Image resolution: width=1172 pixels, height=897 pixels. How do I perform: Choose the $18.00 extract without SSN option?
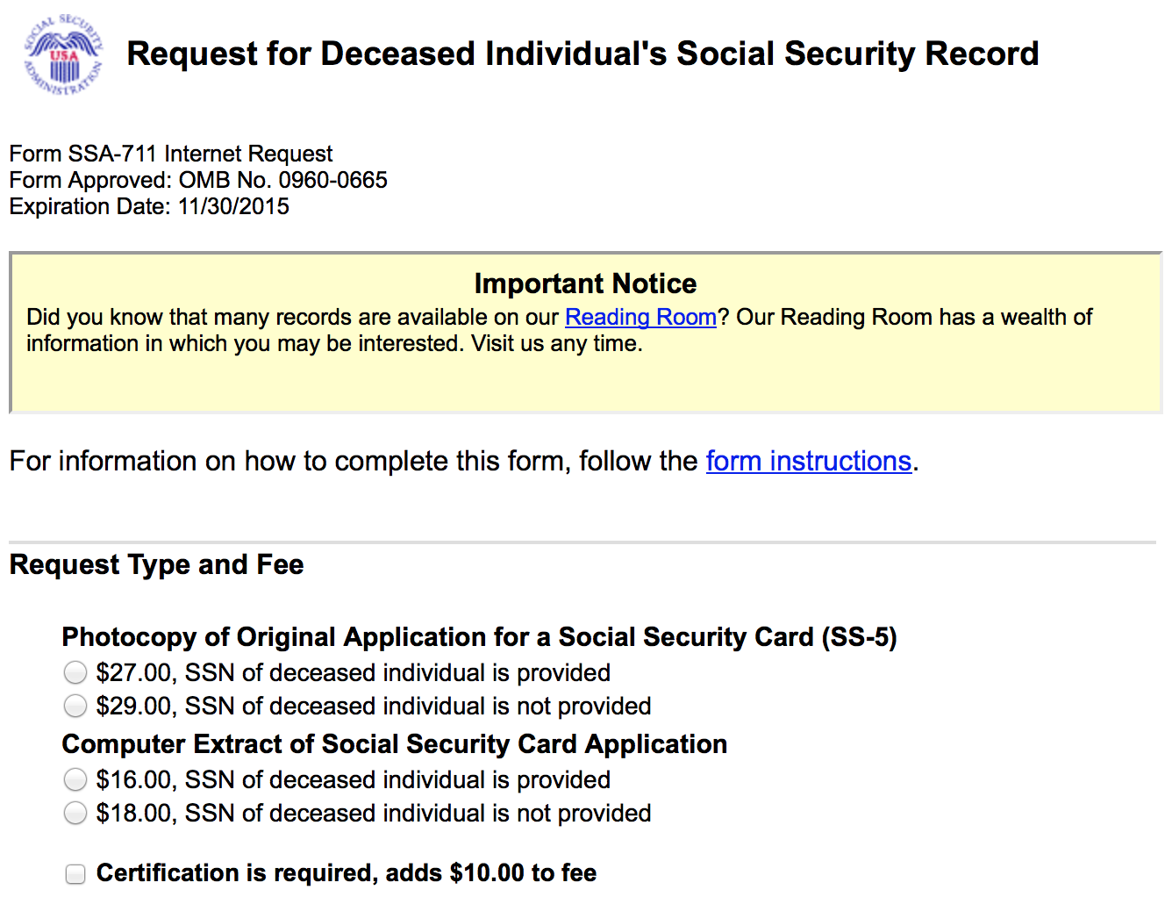[75, 813]
